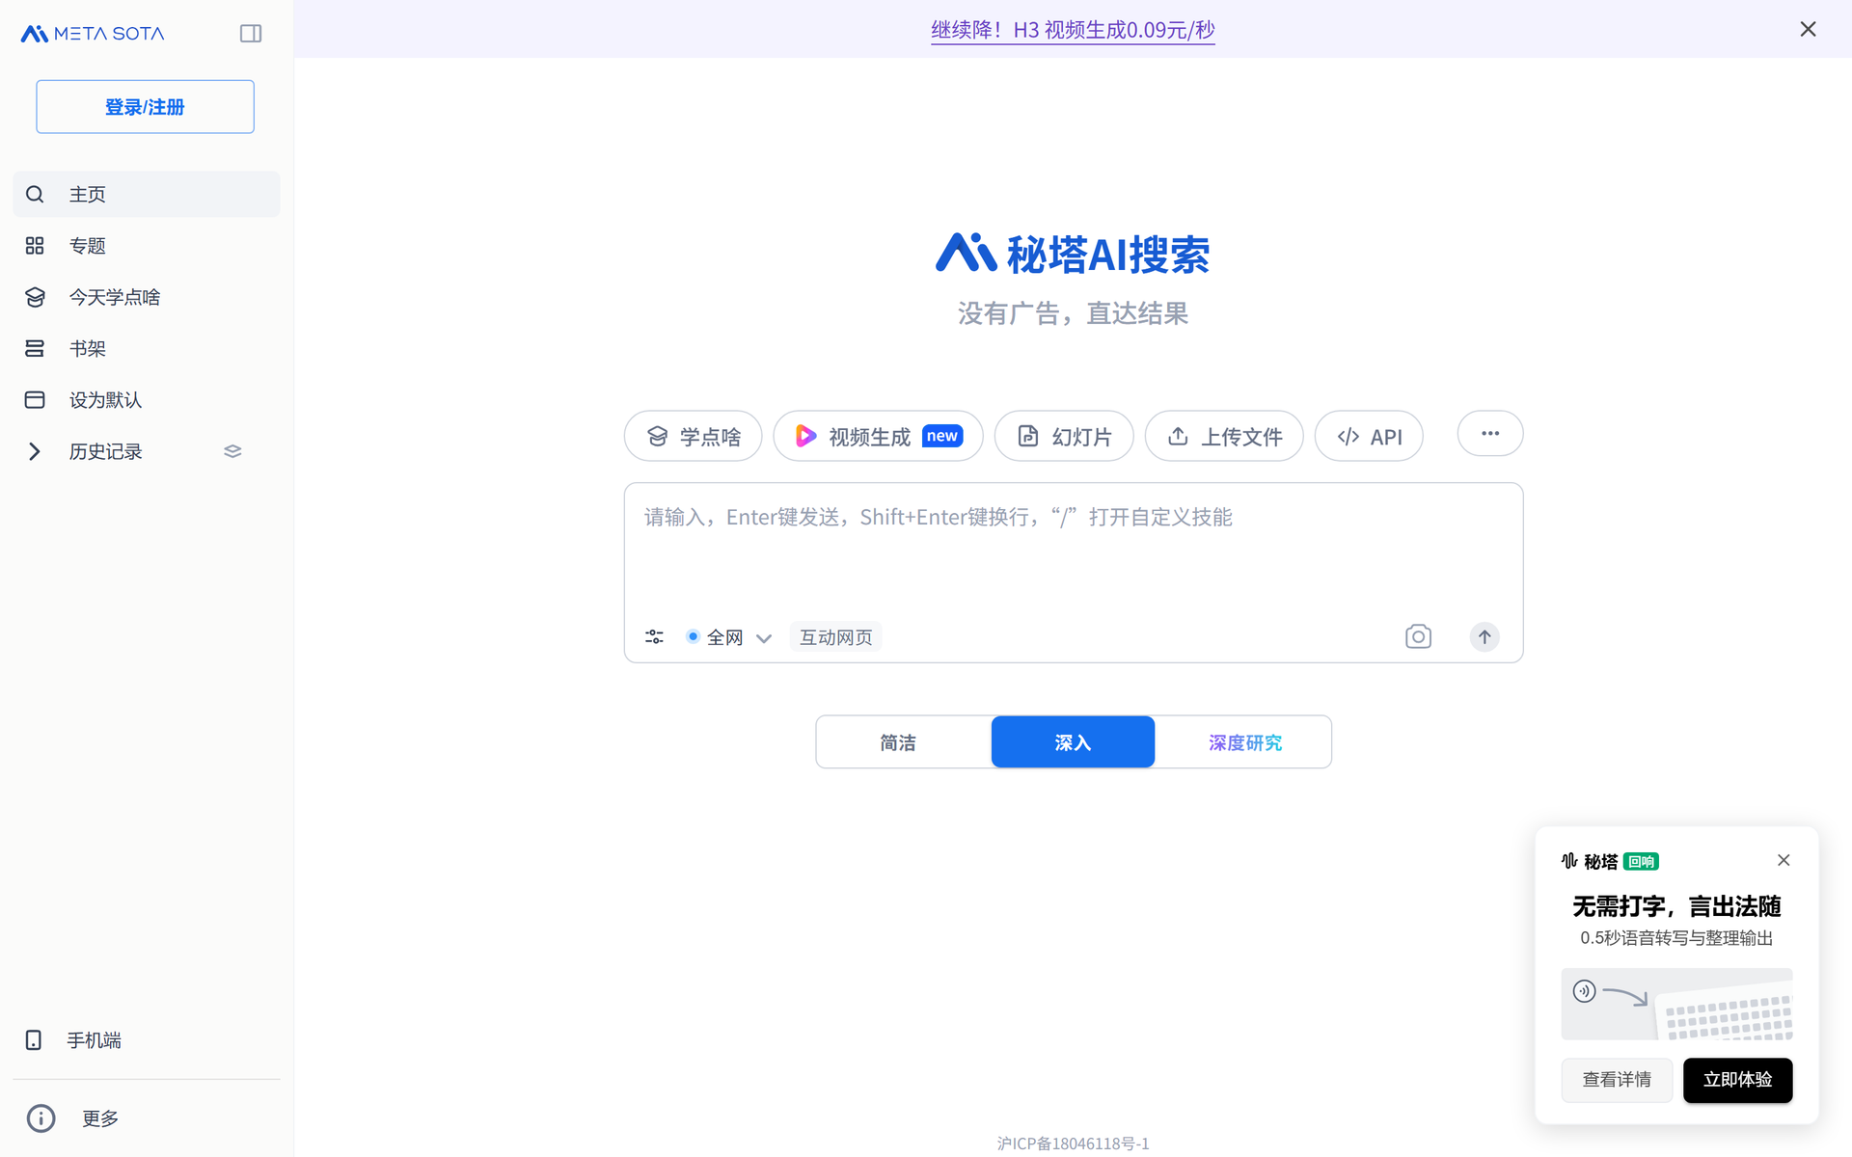
Task: Open 视频生成 new feature
Action: (879, 437)
